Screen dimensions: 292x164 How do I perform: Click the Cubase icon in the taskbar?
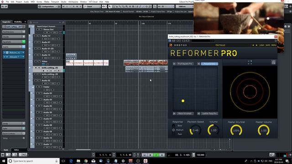point(146,161)
